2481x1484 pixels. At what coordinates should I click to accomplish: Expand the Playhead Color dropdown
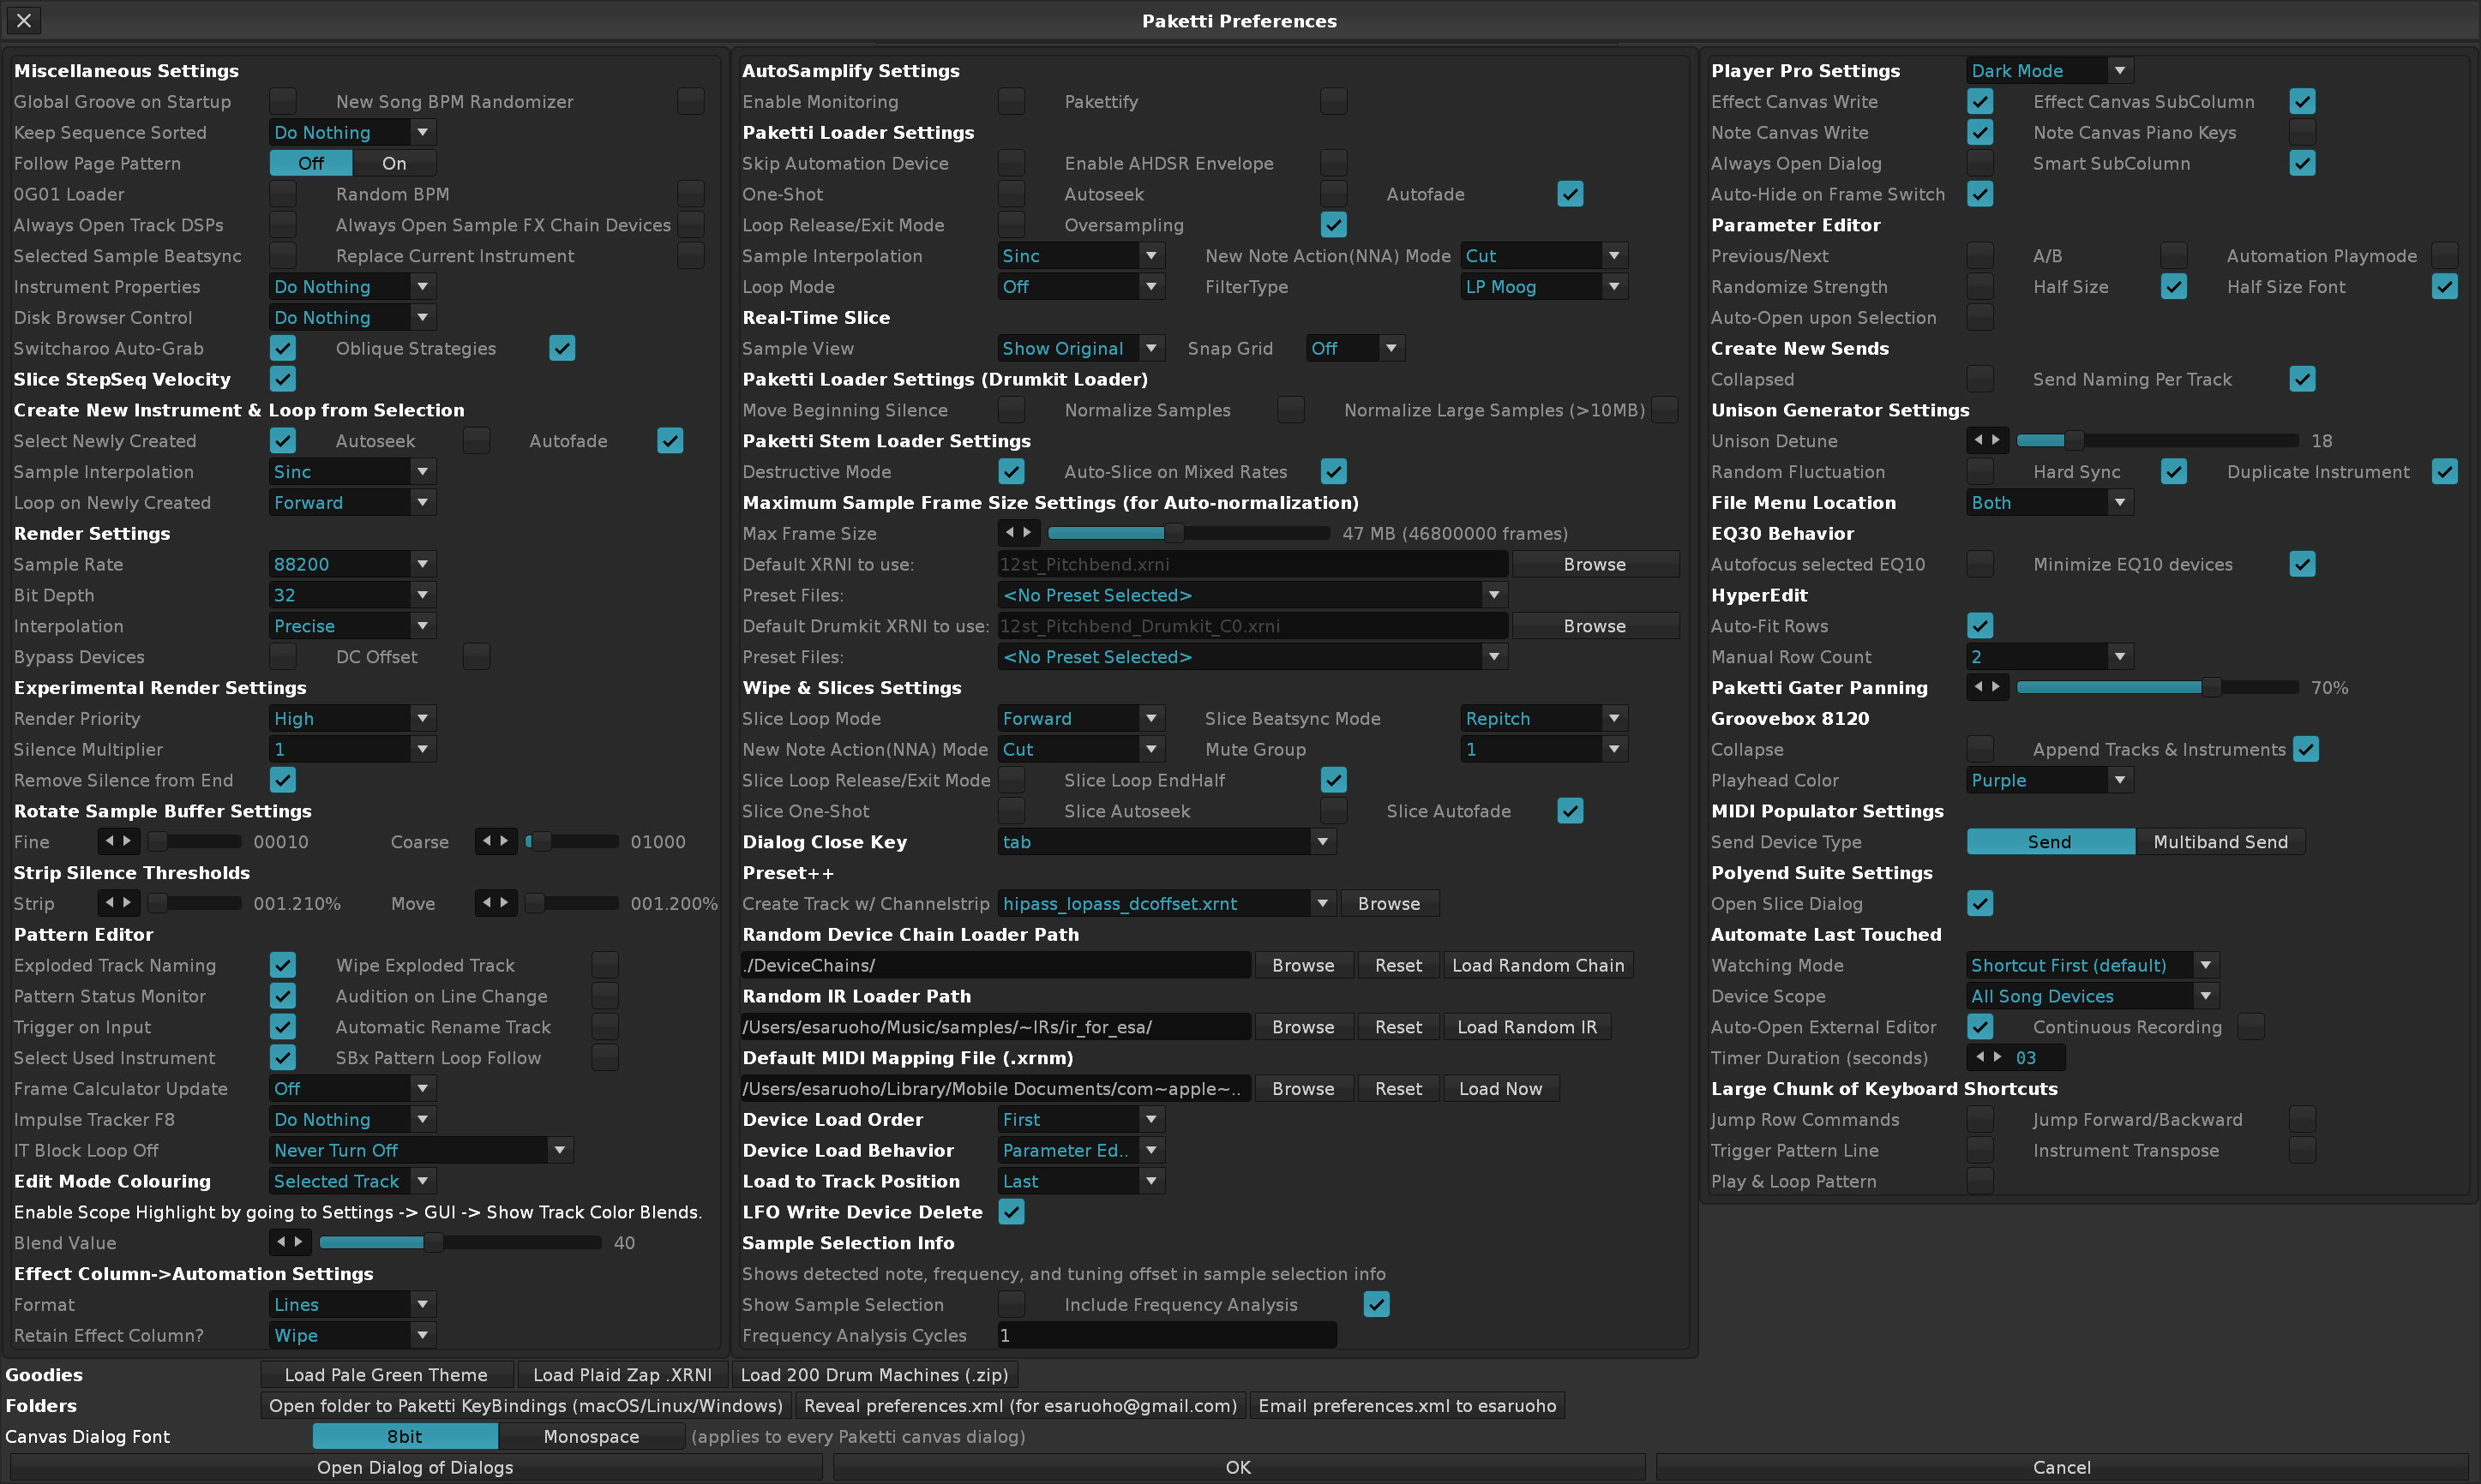tap(2049, 780)
